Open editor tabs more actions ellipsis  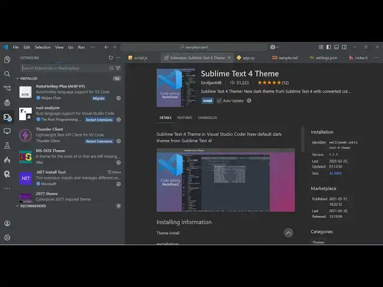point(376,57)
